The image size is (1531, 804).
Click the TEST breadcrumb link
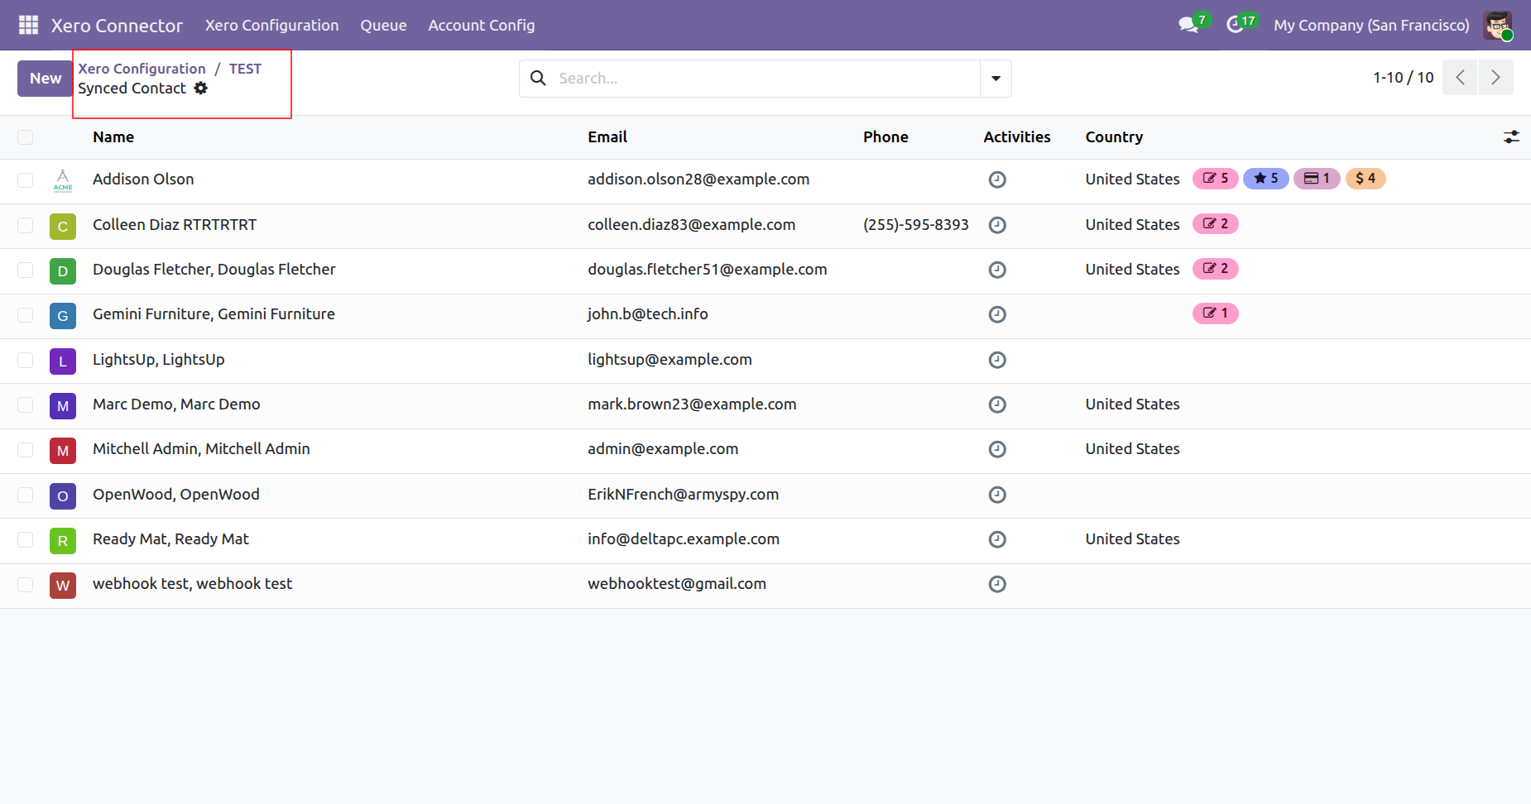(x=245, y=69)
